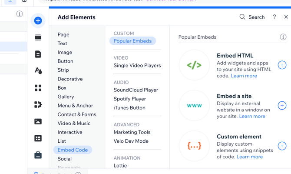Image resolution: width=291 pixels, height=174 pixels.
Task: Open the Media image icon in sidebar
Action: 38,121
